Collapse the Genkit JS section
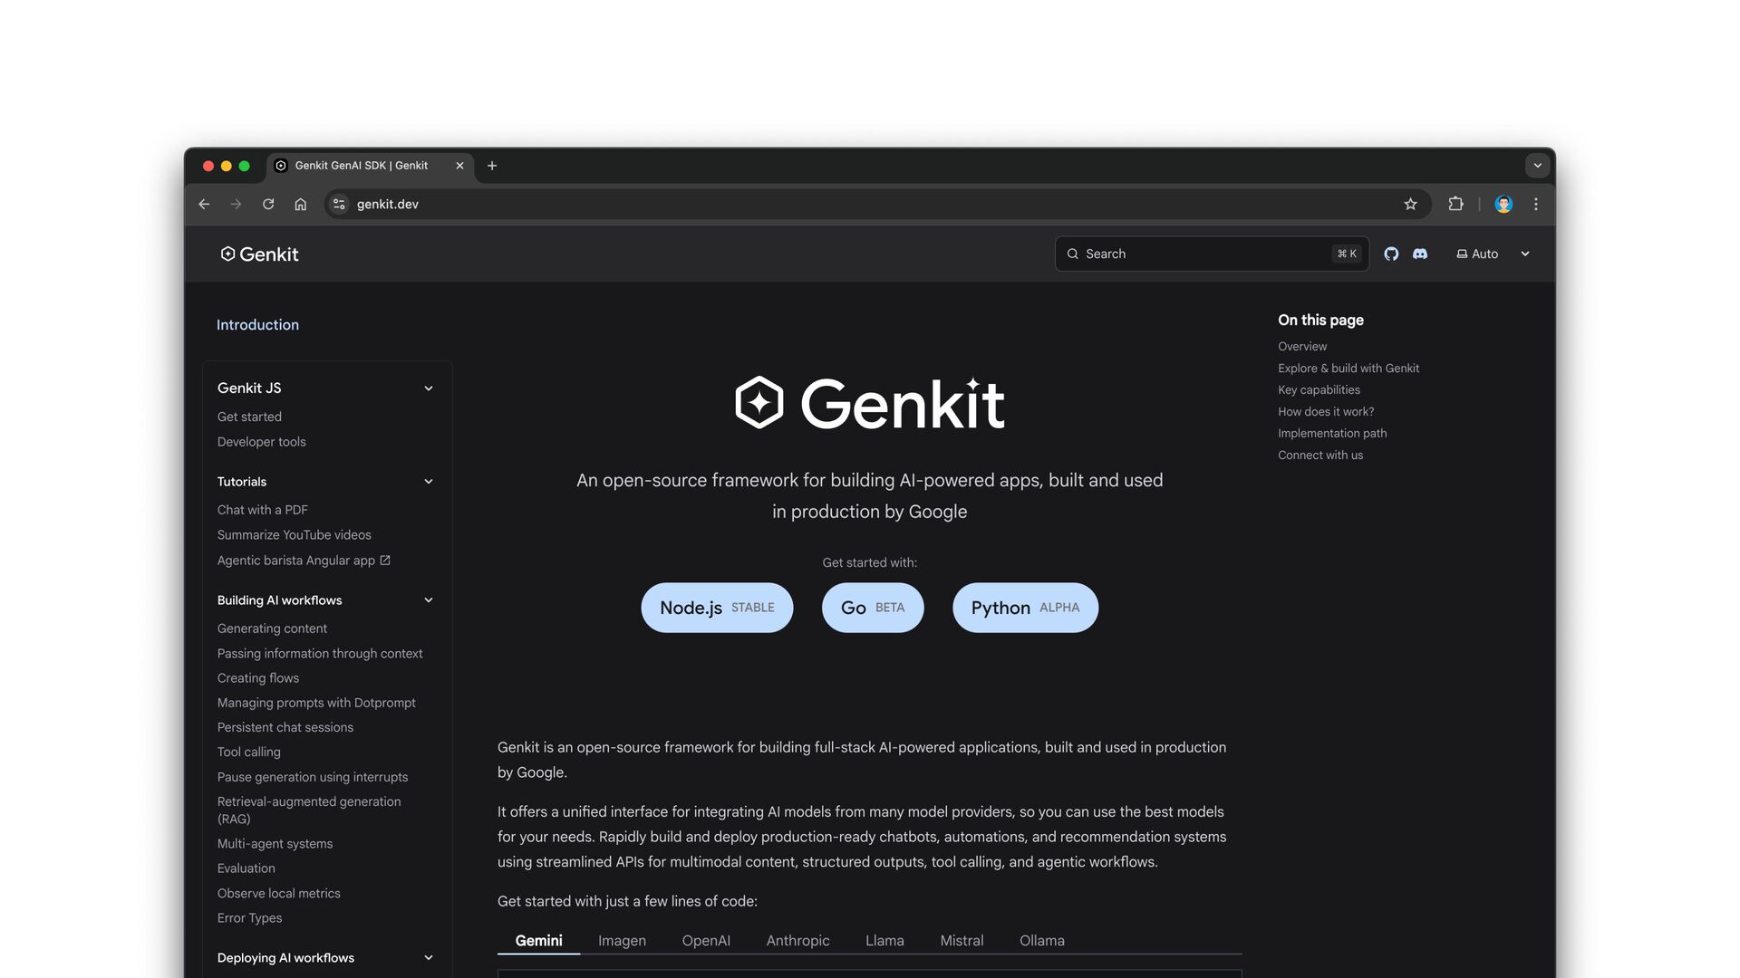 coord(429,388)
